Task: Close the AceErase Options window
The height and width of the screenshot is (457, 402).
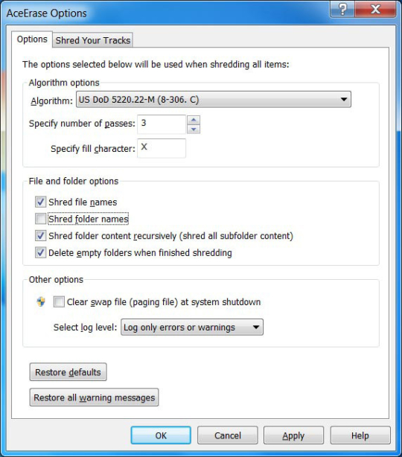Action: (x=376, y=9)
